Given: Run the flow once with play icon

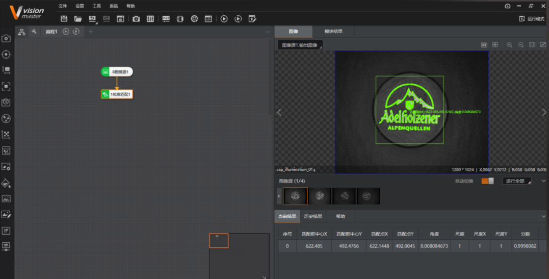Looking at the screenshot, I should 224,19.
